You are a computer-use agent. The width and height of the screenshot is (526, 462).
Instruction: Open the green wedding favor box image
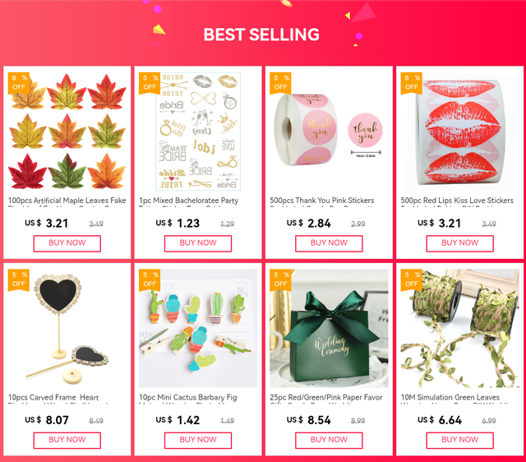click(329, 328)
